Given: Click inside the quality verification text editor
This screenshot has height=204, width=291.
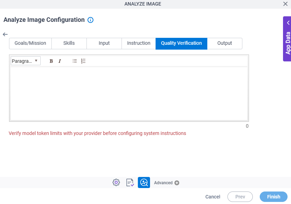Looking at the screenshot, I should click(x=129, y=94).
